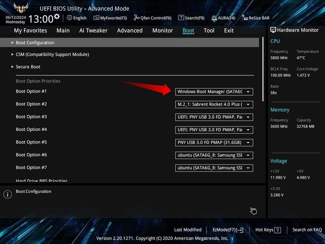Open the Monitor menu

coord(162,30)
